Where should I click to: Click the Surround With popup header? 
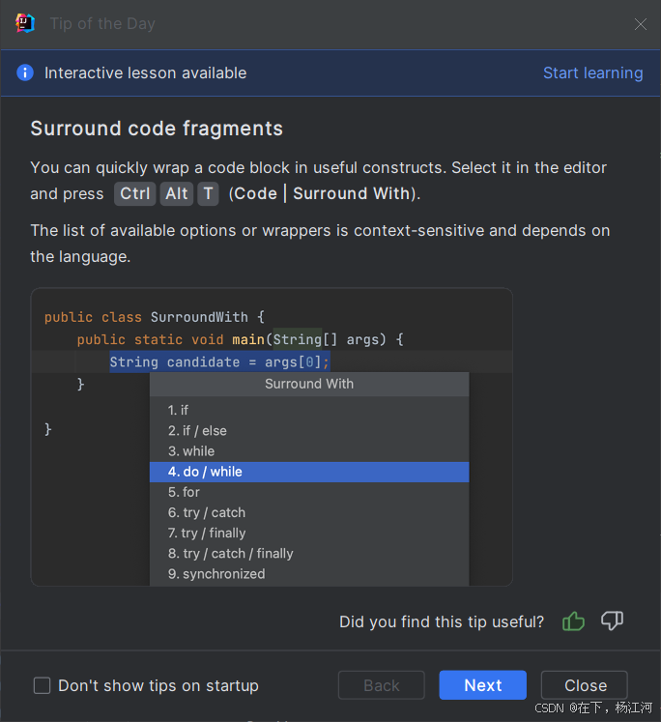(309, 384)
